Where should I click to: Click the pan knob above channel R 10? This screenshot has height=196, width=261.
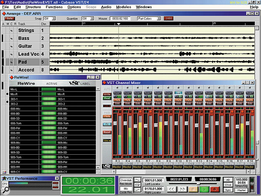coord(178,88)
